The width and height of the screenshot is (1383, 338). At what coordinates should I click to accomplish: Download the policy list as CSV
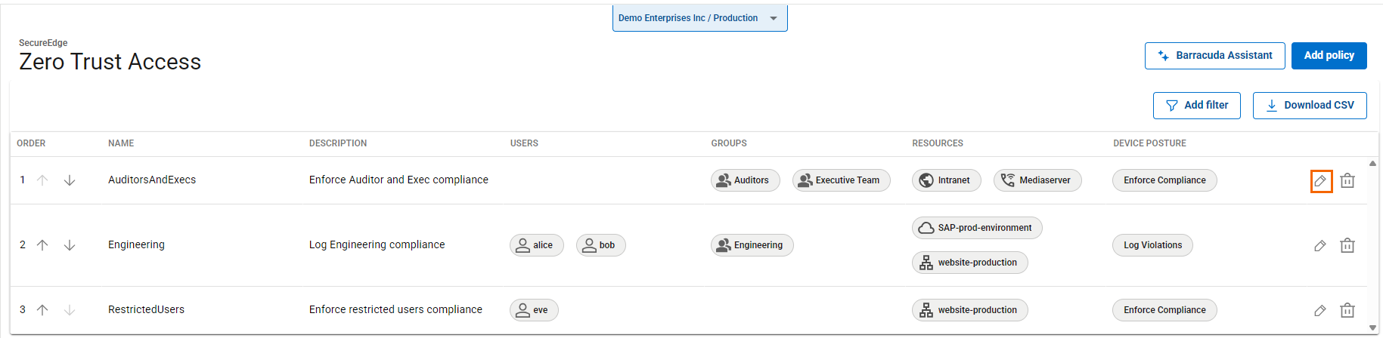[x=1309, y=106]
